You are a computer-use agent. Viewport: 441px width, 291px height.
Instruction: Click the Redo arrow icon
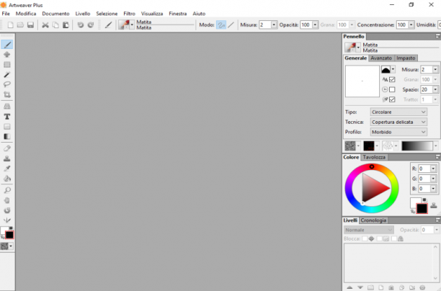pos(91,24)
